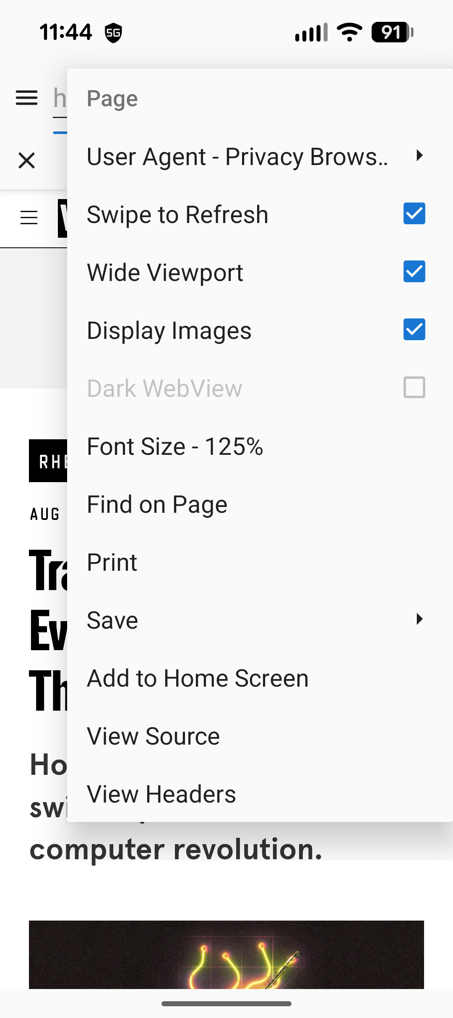Tap the cellular signal bars icon
This screenshot has width=453, height=1018.
pos(311,32)
